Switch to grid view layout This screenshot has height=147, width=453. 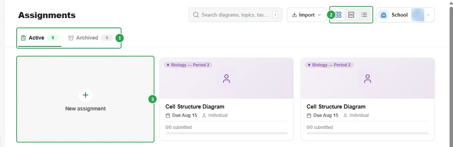pos(338,15)
